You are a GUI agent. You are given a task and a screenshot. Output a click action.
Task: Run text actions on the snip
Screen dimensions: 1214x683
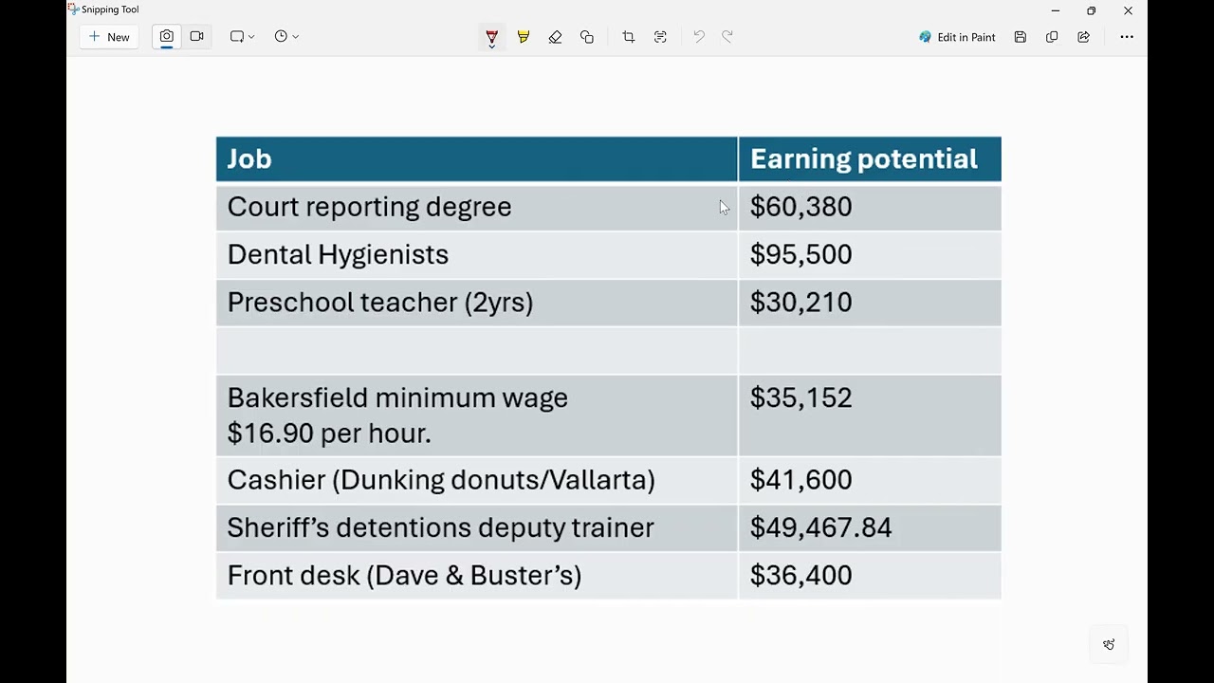660,37
